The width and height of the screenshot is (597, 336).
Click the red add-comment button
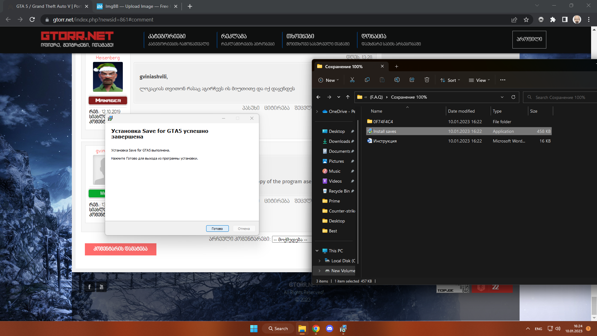pyautogui.click(x=121, y=249)
